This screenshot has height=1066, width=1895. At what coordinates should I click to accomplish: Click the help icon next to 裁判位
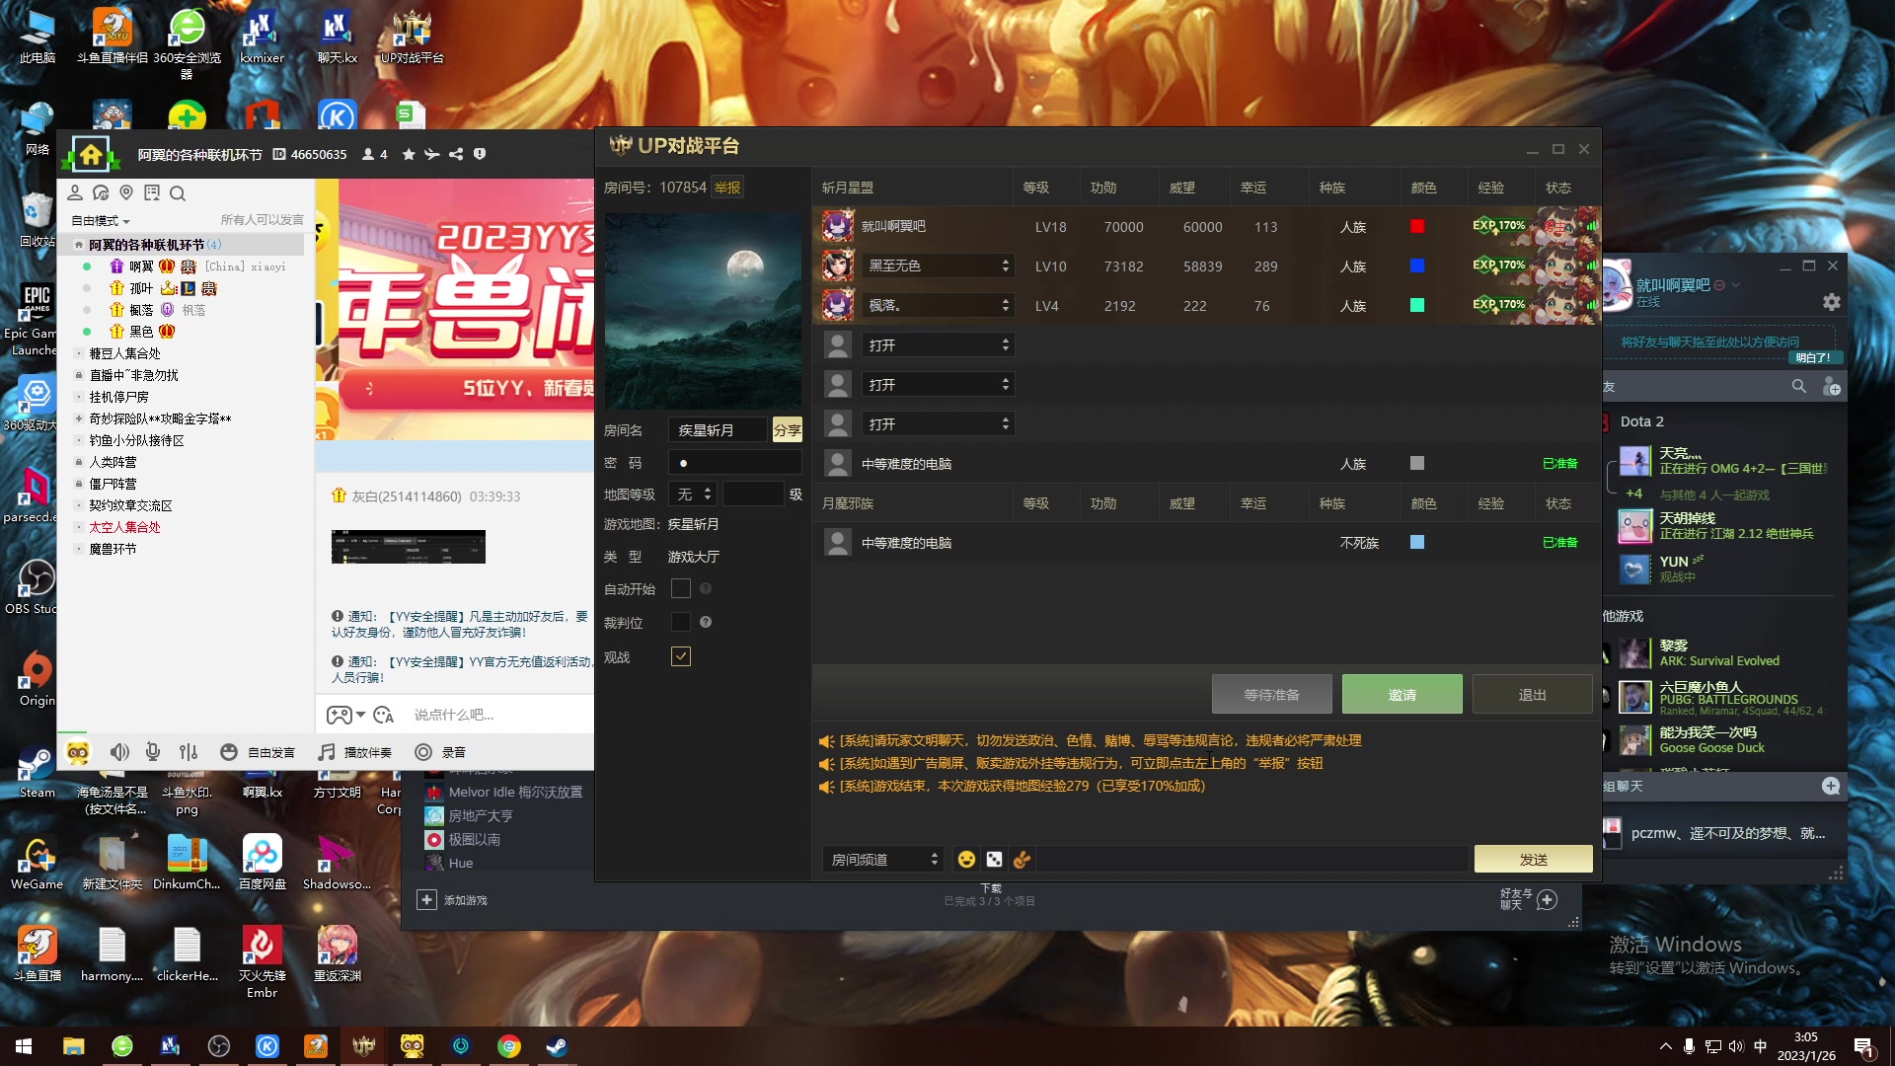click(706, 622)
